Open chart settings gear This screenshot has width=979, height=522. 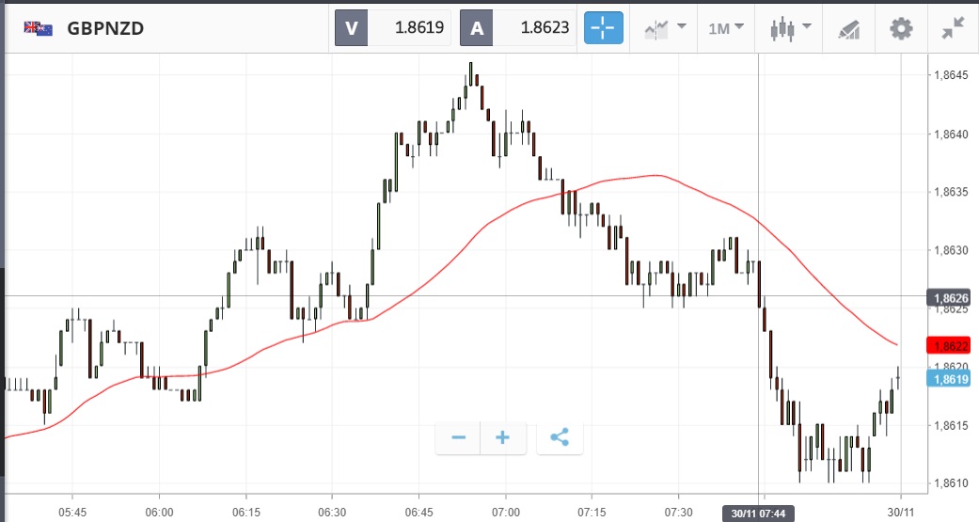(x=901, y=28)
